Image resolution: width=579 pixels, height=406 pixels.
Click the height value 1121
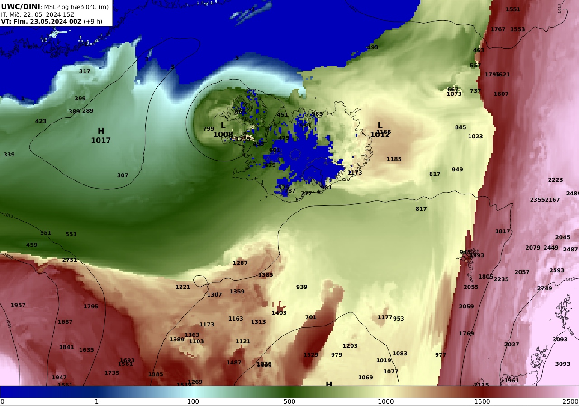click(243, 341)
